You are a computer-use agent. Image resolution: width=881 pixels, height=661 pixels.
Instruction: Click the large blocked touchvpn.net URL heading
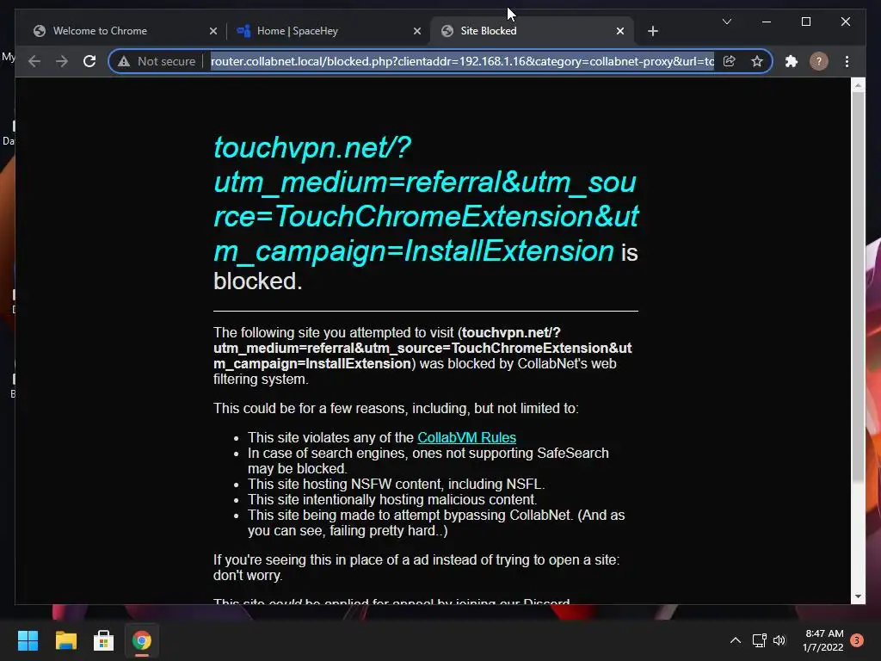tap(426, 199)
